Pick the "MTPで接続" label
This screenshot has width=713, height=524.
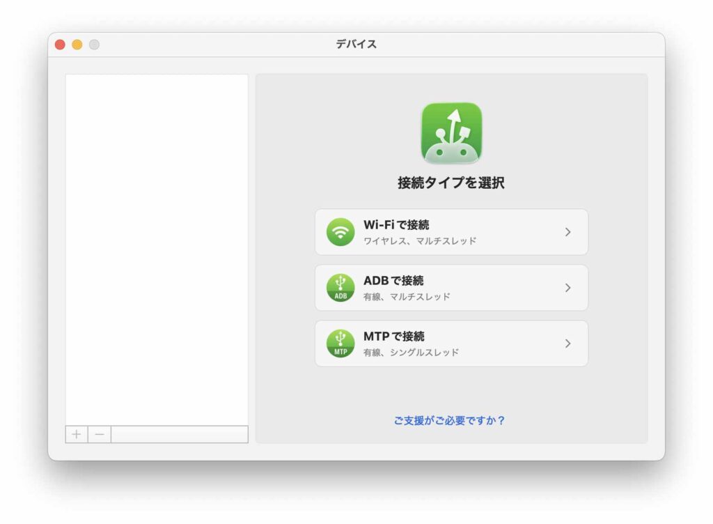click(x=394, y=337)
